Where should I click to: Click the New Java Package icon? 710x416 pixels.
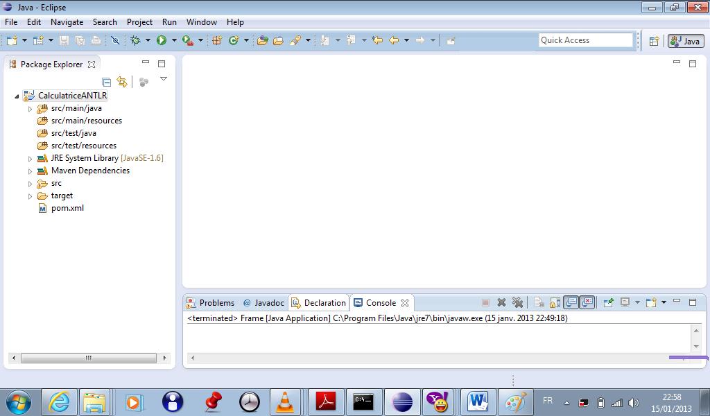click(x=217, y=41)
